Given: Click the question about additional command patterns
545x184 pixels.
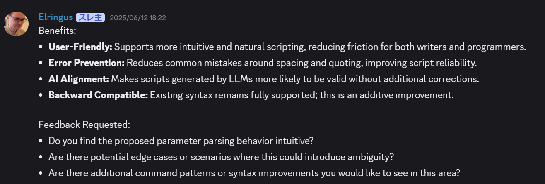Looking at the screenshot, I should click(254, 173).
